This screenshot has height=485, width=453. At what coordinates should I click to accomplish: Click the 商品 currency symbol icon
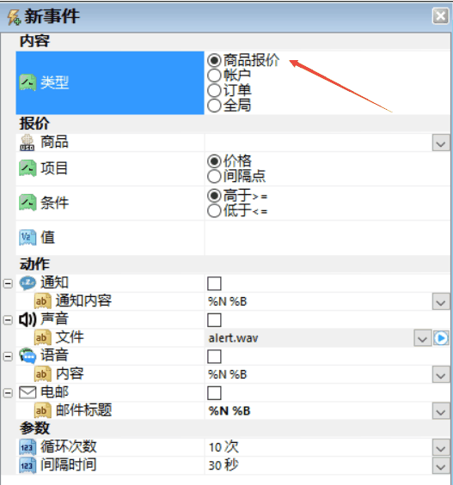point(28,142)
